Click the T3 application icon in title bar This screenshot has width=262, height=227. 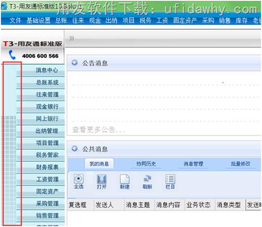point(4,6)
